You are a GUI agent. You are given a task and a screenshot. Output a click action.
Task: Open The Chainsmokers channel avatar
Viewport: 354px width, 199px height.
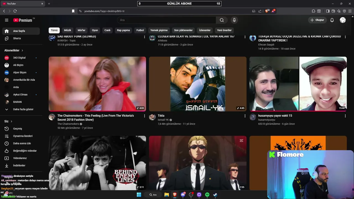52,117
